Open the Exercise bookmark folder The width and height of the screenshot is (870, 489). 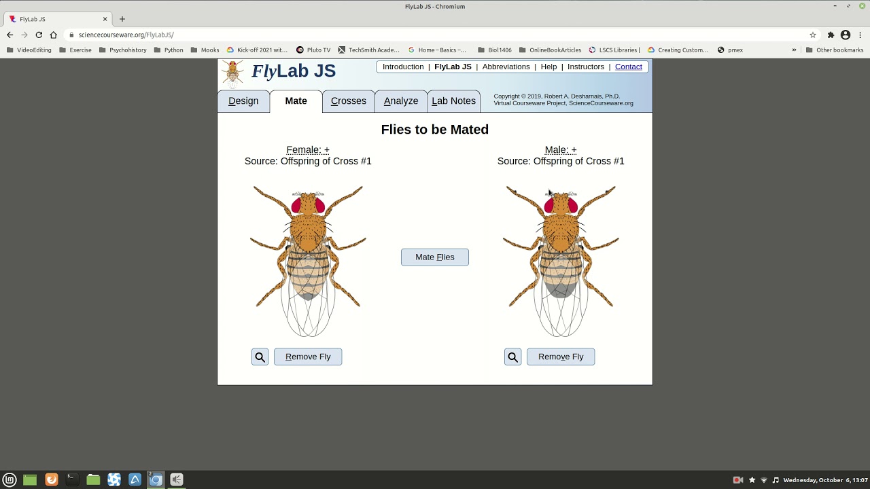(x=75, y=50)
